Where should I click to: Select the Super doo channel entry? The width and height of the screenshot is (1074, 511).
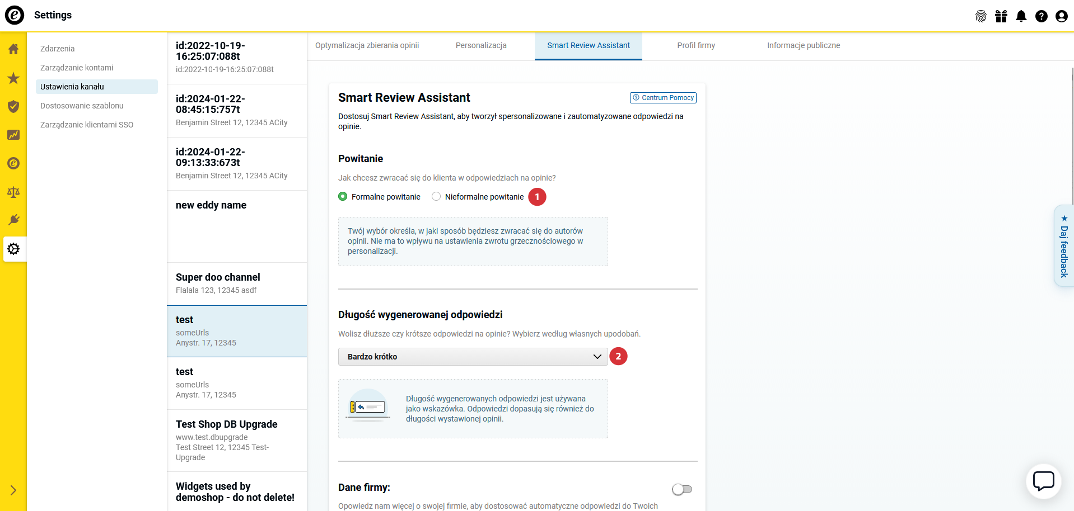[236, 283]
